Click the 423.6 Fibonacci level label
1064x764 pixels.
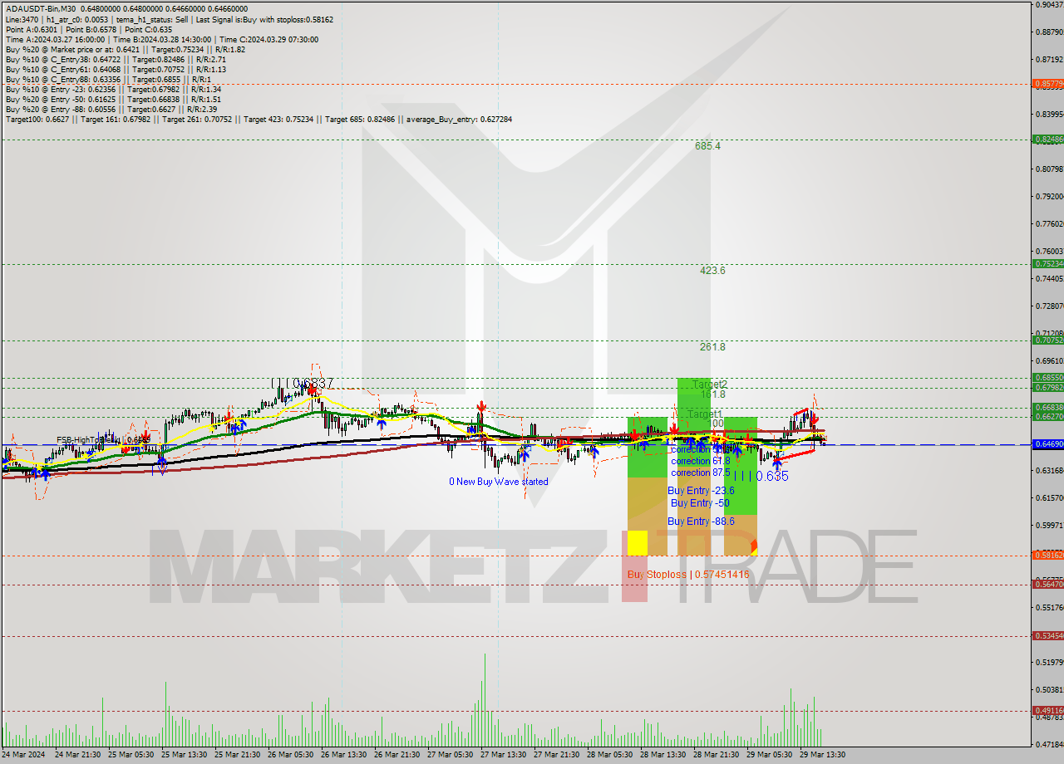[712, 271]
